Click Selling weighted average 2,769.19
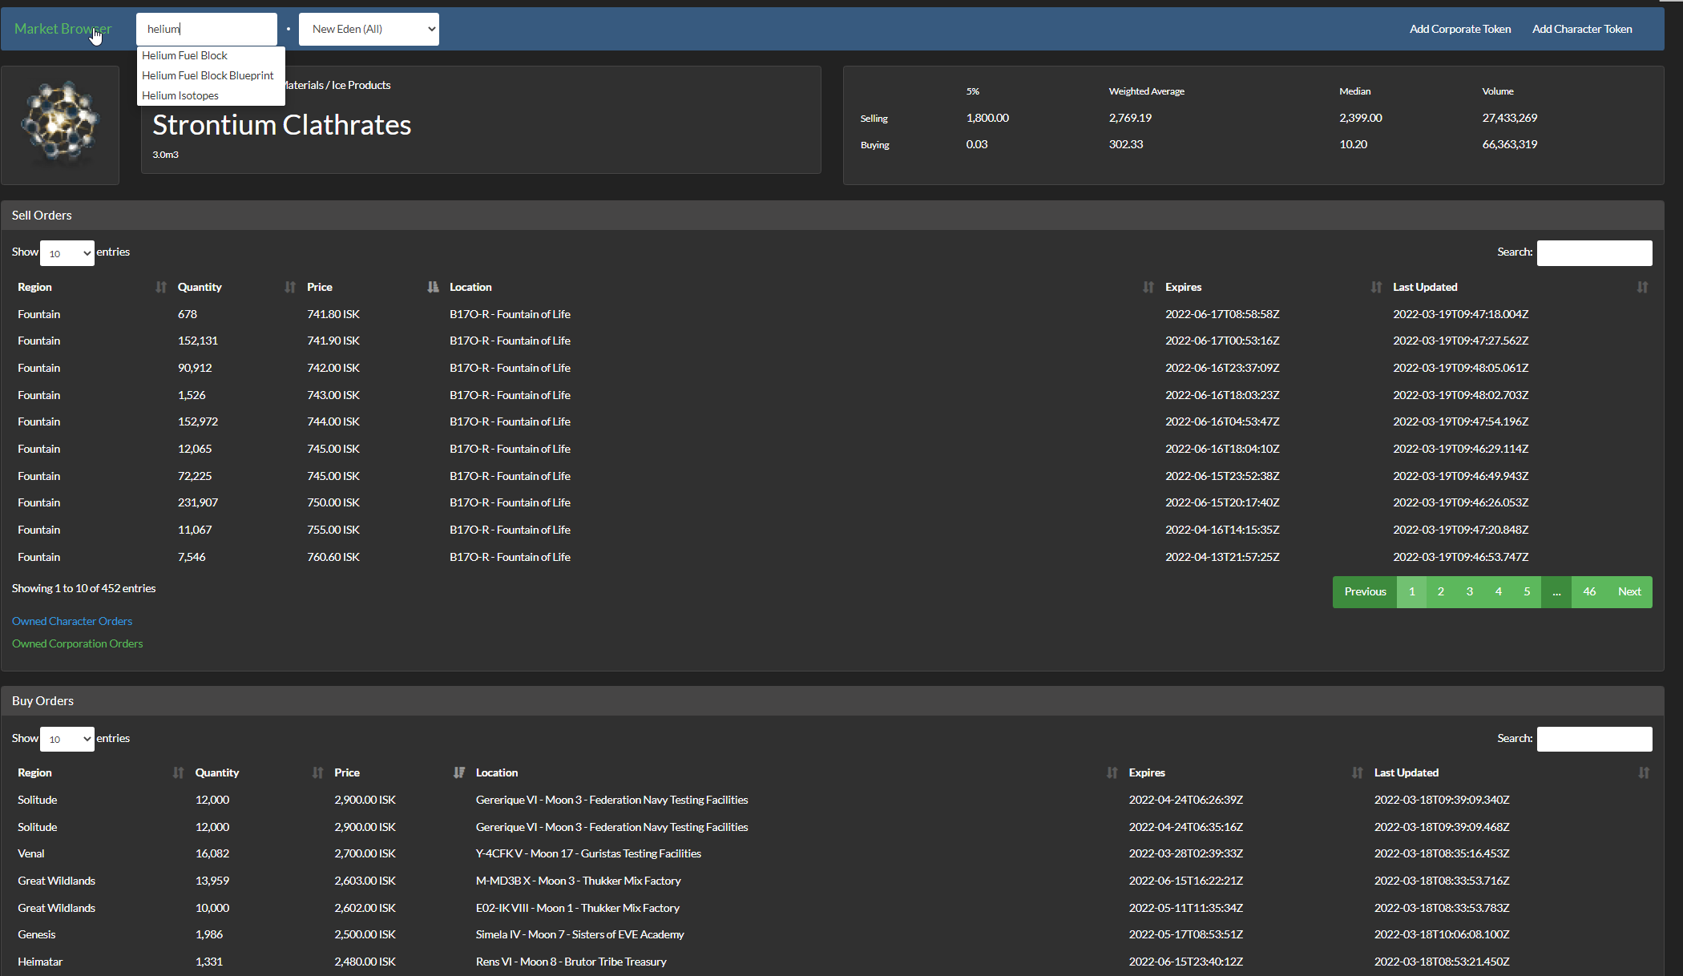 point(1130,118)
